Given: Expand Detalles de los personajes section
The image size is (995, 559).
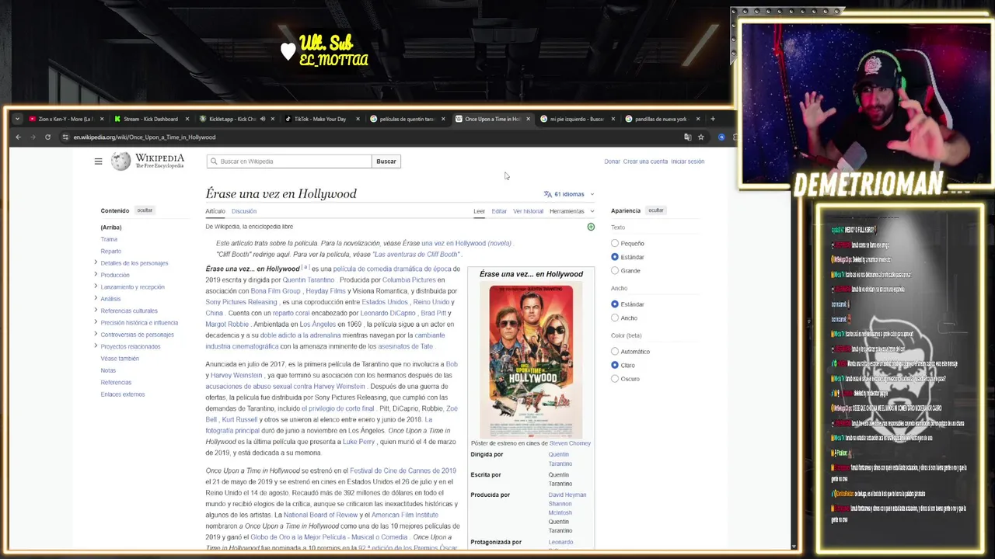Looking at the screenshot, I should (96, 262).
